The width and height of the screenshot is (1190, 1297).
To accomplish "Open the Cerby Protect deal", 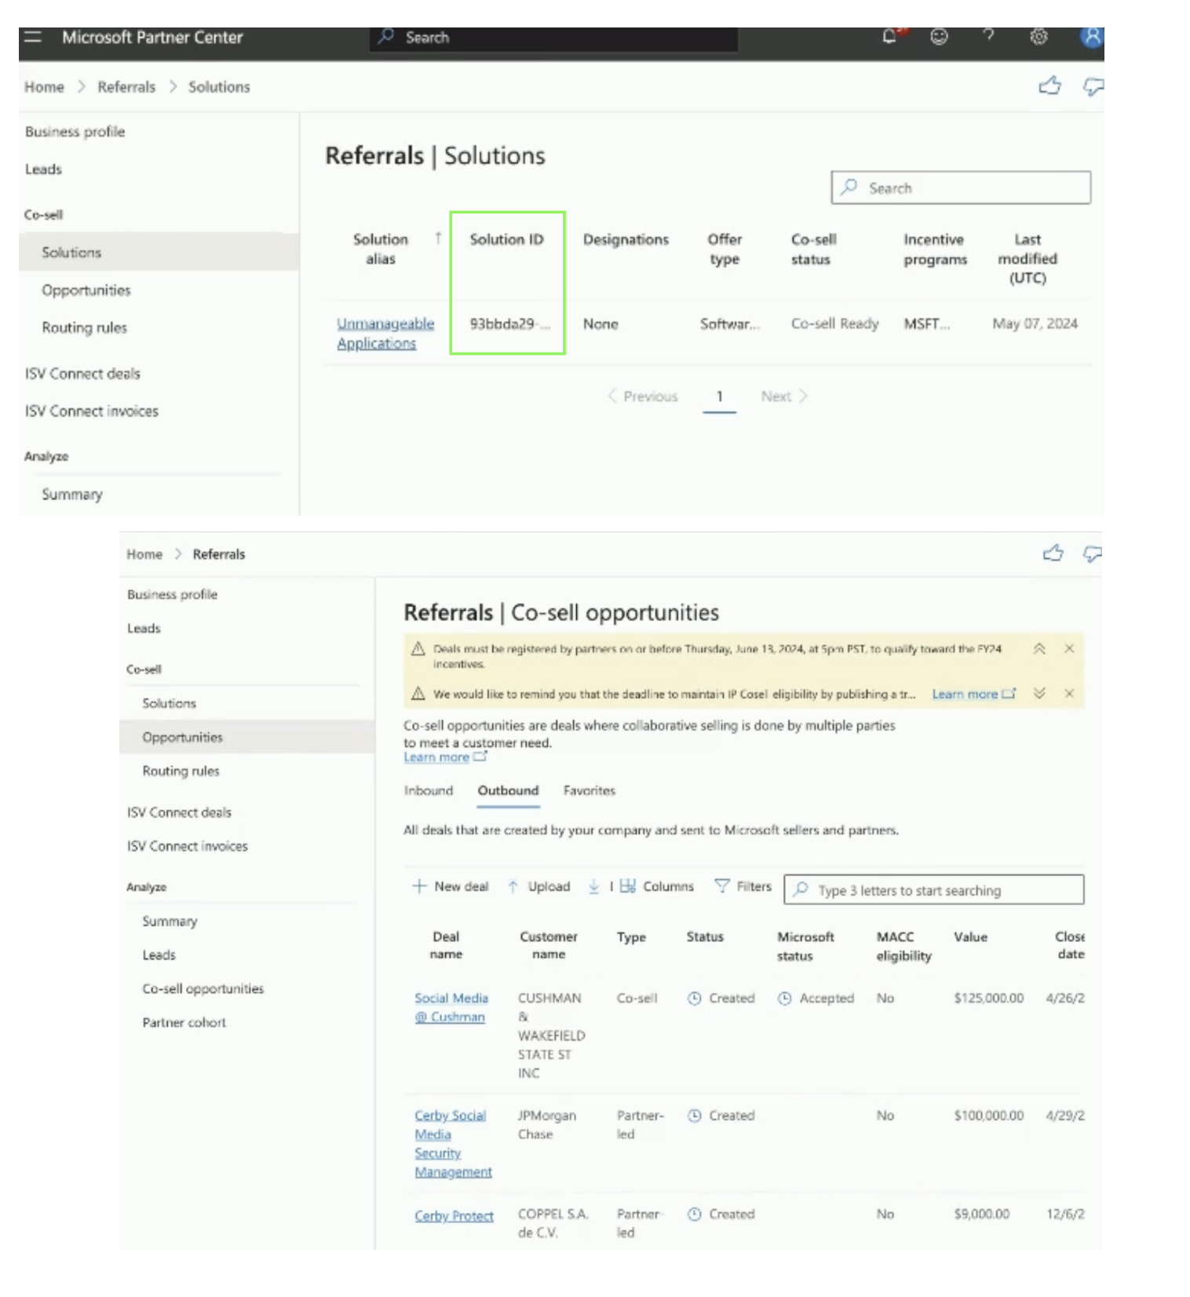I will [x=454, y=1215].
